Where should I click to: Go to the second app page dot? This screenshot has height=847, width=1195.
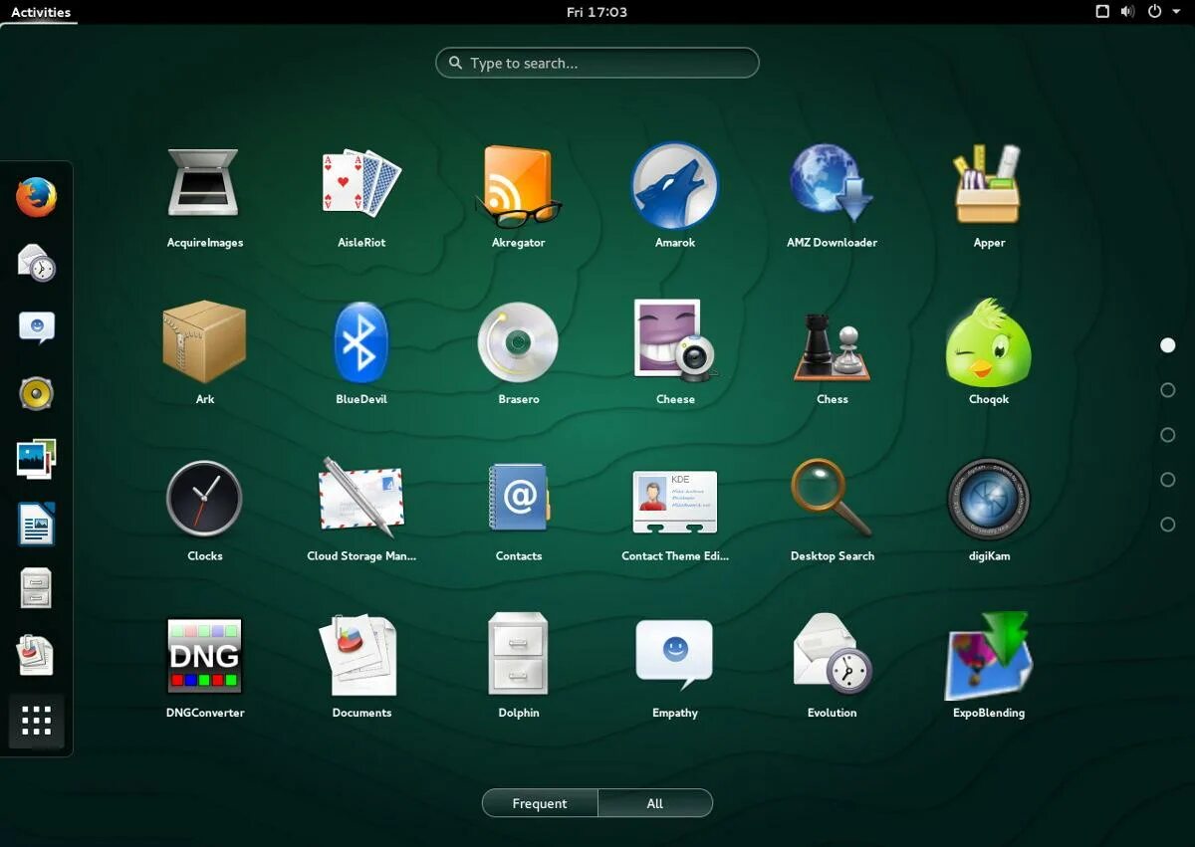point(1168,390)
